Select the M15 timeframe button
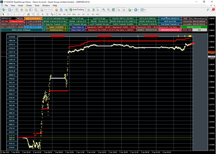 [x=69, y=14]
